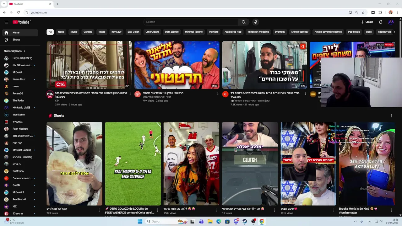The width and height of the screenshot is (402, 226).
Task: Install app icon in address bar
Action: click(350, 12)
